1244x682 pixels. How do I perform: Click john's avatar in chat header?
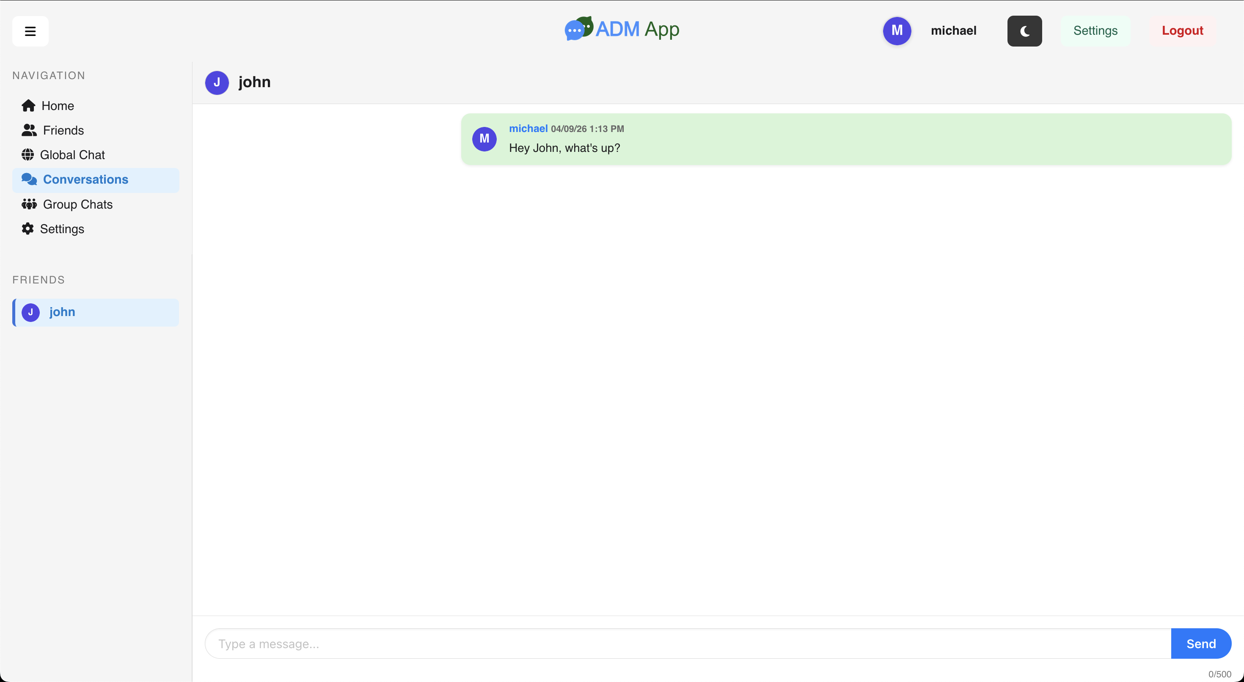click(217, 82)
